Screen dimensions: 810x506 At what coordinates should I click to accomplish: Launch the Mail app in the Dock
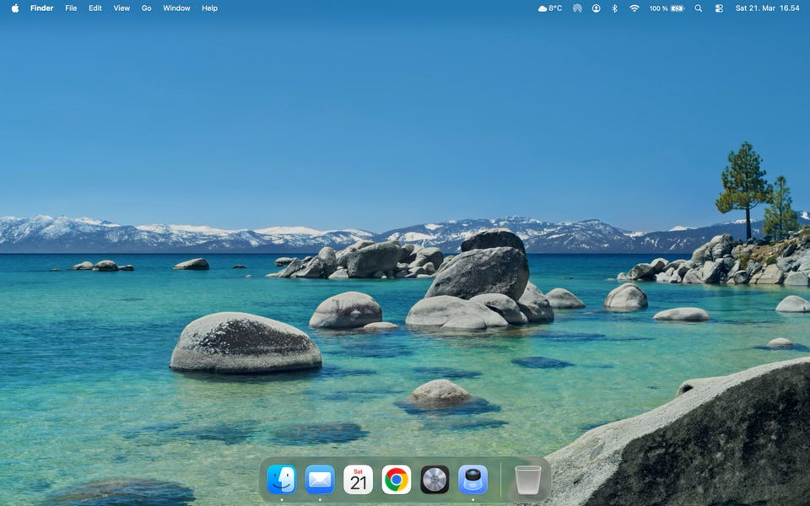click(x=320, y=480)
